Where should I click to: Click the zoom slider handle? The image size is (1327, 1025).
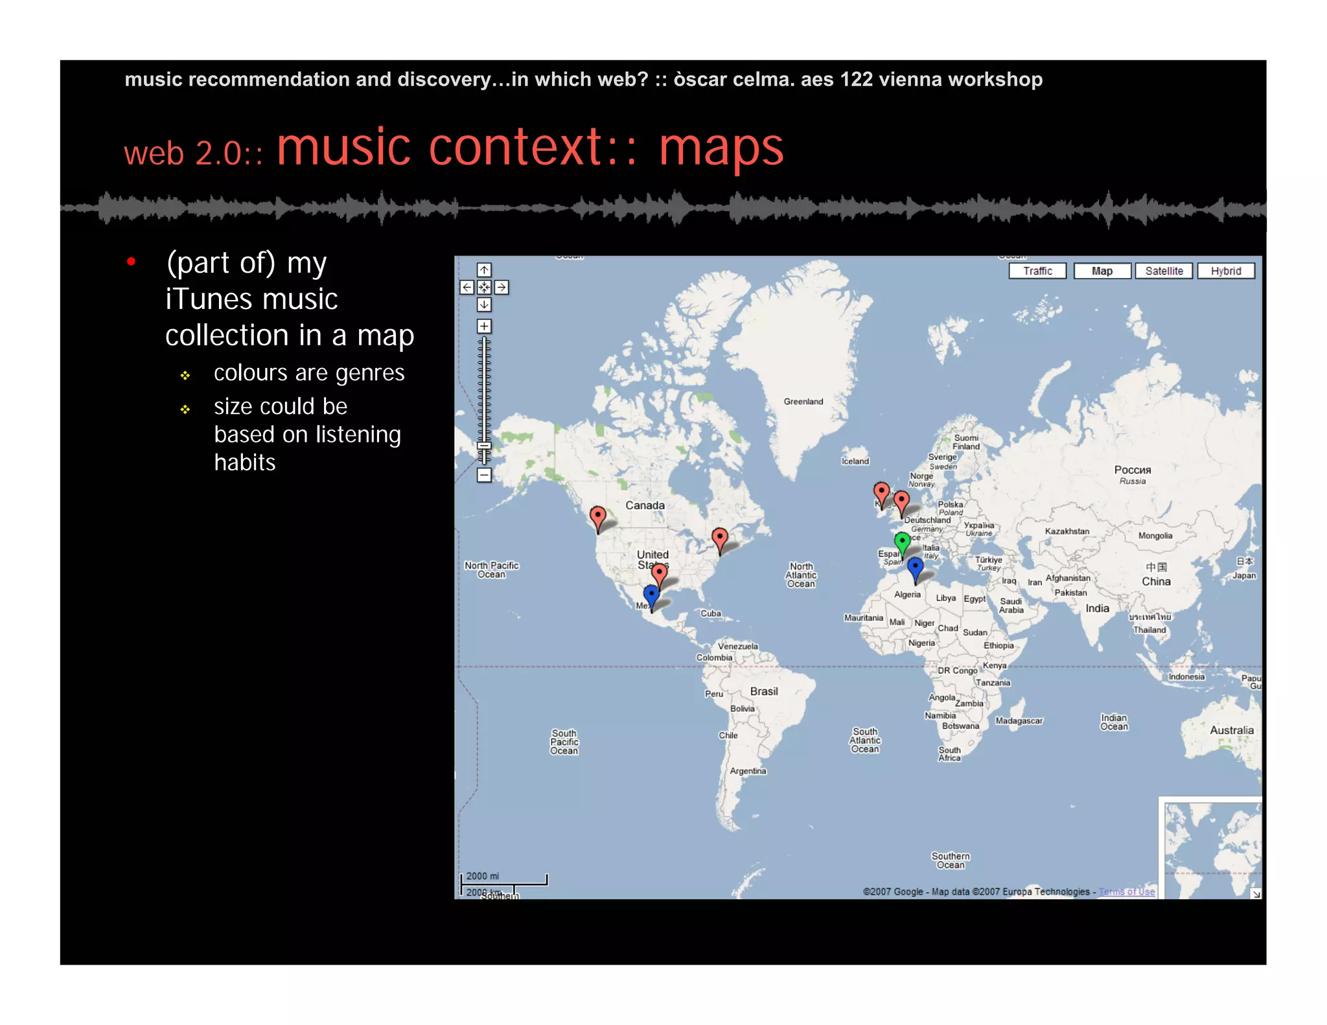484,446
